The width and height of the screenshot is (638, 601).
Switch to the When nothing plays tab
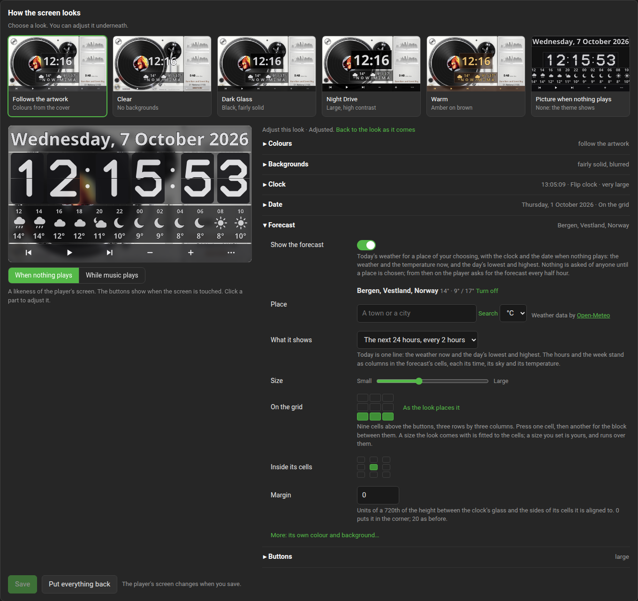point(44,275)
